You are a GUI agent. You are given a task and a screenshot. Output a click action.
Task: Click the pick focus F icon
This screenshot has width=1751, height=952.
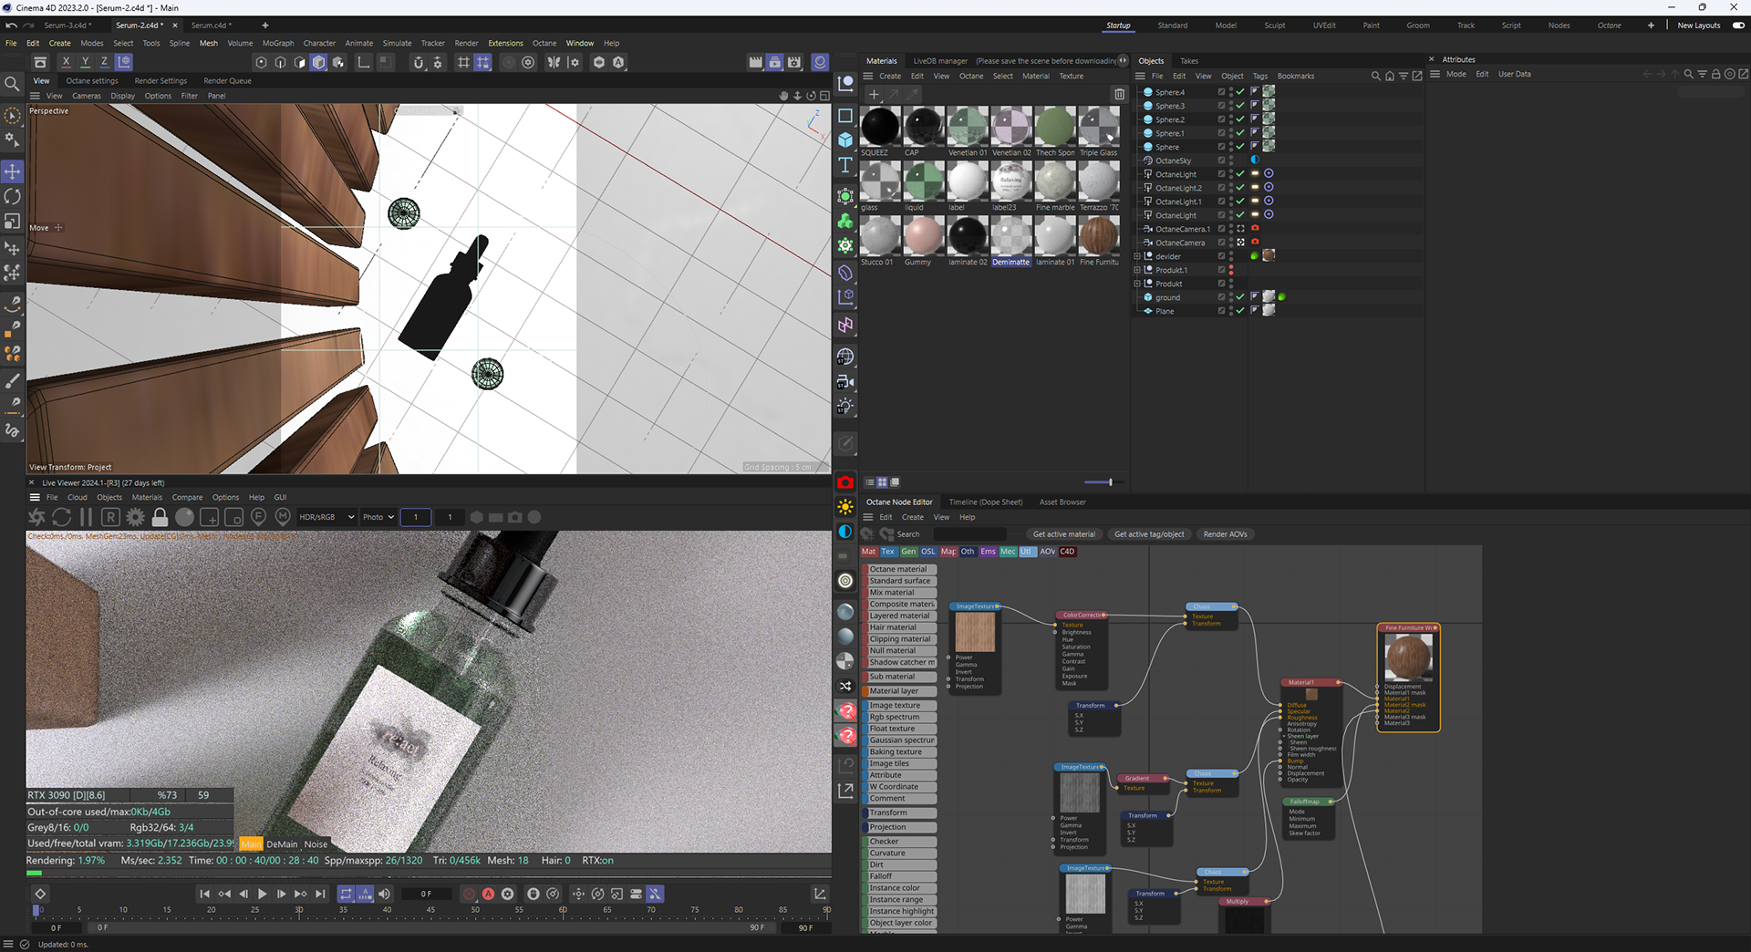coord(258,517)
